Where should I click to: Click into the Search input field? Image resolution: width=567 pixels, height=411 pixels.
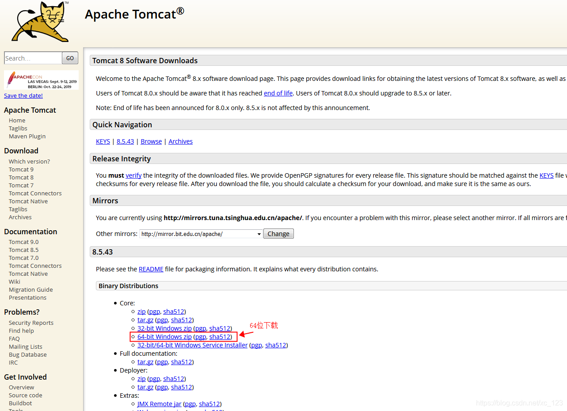(33, 58)
